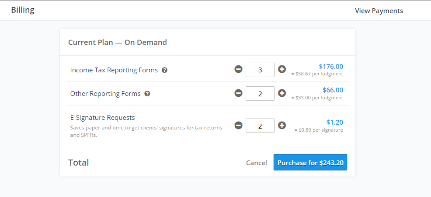The width and height of the screenshot is (431, 197).
Task: Click Purchase for $243.20 button
Action: click(x=310, y=162)
